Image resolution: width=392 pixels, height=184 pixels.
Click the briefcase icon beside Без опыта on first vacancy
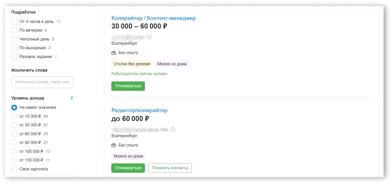[113, 52]
